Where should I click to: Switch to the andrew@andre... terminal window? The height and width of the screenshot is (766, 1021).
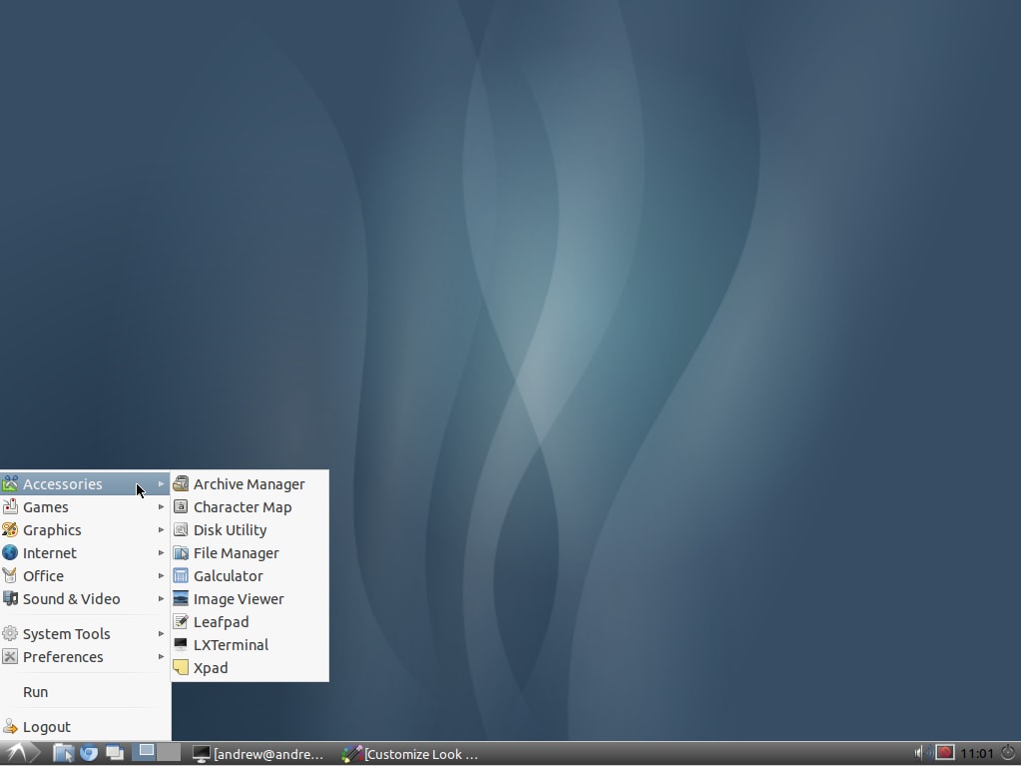pos(258,754)
